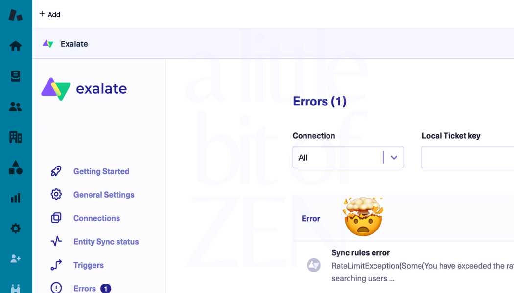Select the Triggers arrow icon

pyautogui.click(x=56, y=265)
